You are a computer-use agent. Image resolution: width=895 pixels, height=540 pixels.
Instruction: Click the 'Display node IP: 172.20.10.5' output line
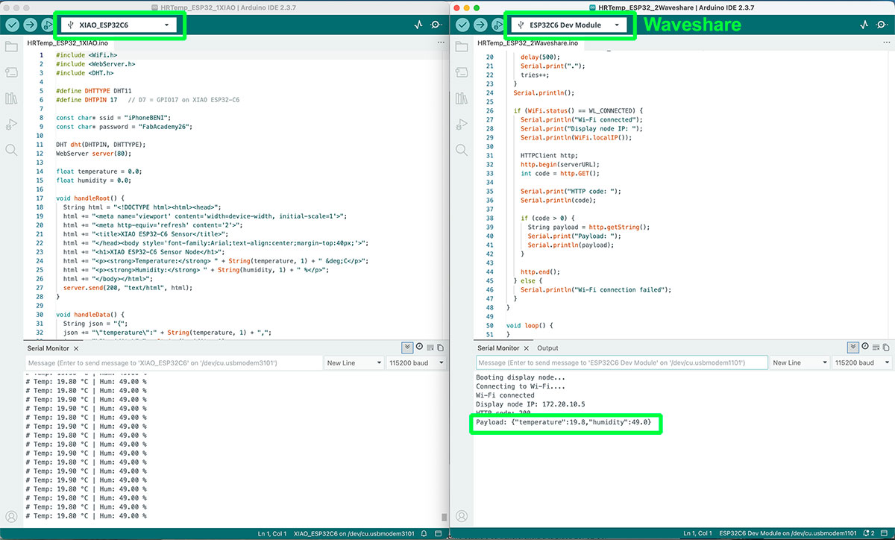click(531, 405)
